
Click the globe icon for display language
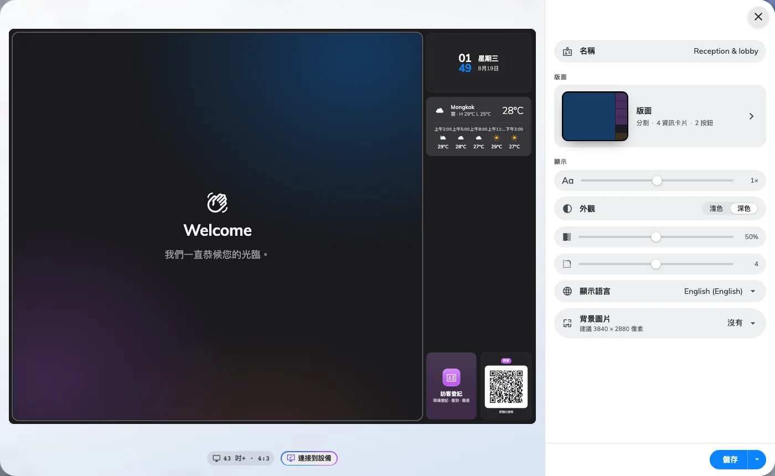click(567, 291)
